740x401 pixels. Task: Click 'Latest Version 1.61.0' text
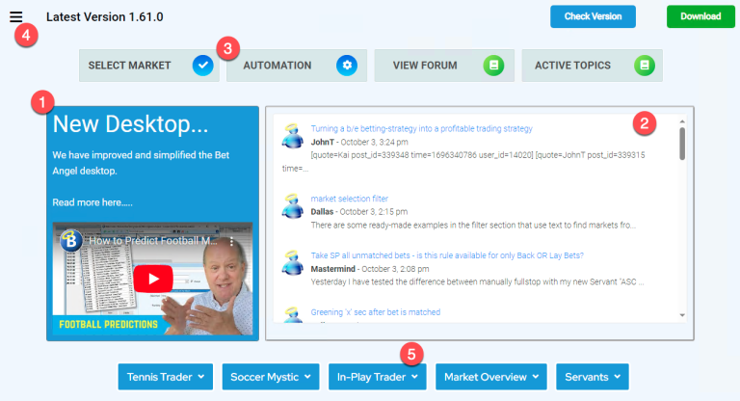(105, 17)
